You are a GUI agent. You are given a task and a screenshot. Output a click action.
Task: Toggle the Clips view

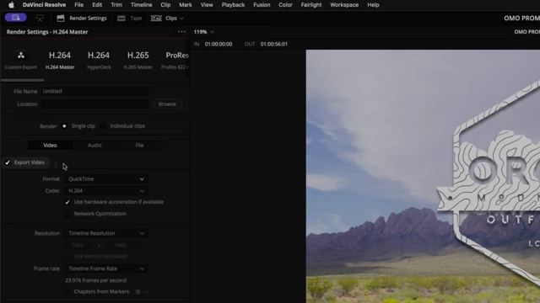tap(164, 19)
